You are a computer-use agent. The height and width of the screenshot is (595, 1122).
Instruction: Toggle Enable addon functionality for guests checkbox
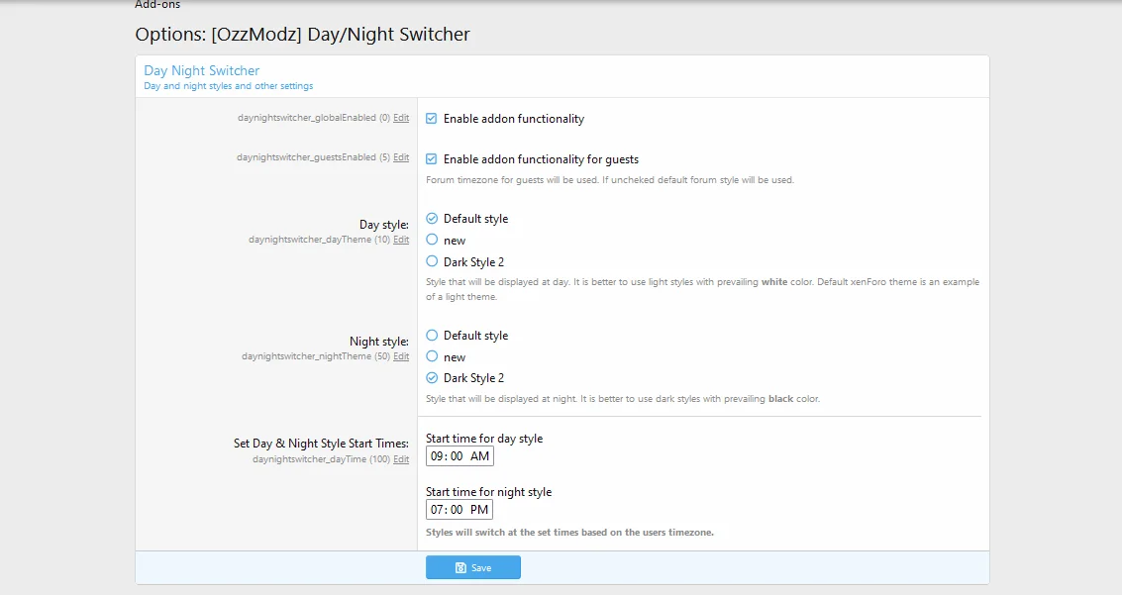click(432, 159)
